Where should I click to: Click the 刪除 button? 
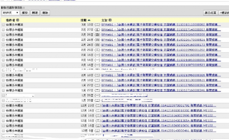click(x=45, y=13)
